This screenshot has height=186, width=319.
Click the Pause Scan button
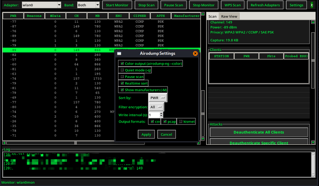click(x=173, y=5)
